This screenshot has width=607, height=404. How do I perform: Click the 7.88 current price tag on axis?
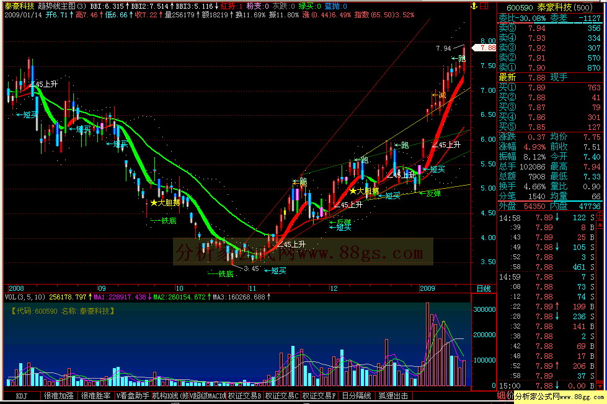pos(484,48)
